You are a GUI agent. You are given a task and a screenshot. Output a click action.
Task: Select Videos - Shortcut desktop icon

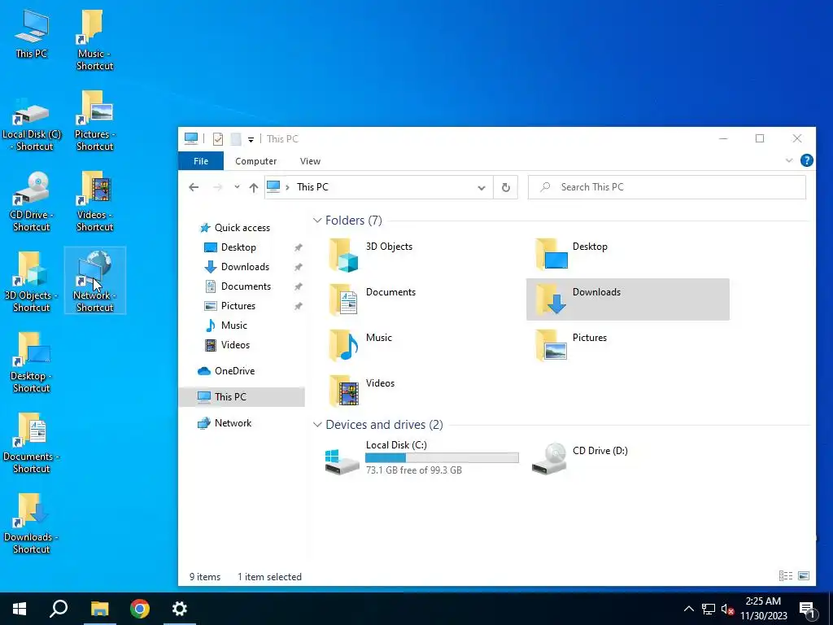[x=94, y=203]
